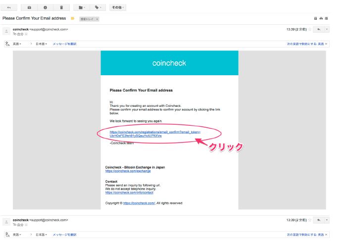
Task: Click the 受信トレイ label chip
Action: click(x=87, y=19)
